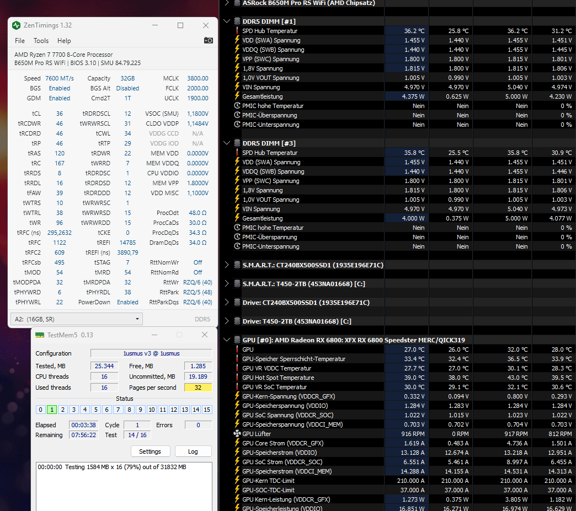Click the ZenTimings green app logo icon
The height and width of the screenshot is (511, 576).
[x=16, y=25]
